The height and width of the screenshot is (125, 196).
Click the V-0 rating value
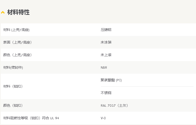103,118
